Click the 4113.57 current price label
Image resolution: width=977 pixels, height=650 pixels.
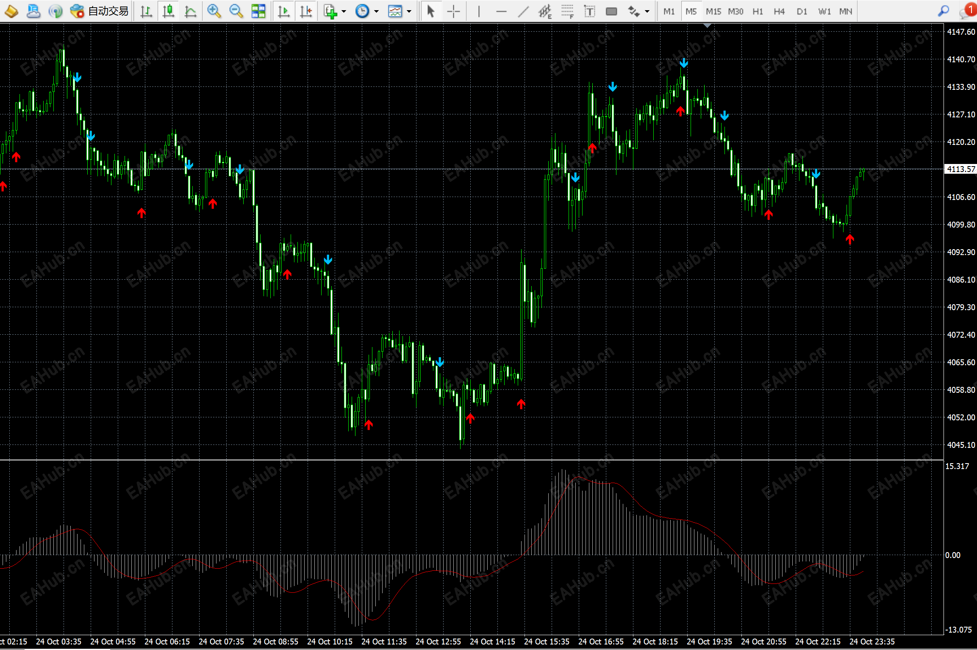960,169
